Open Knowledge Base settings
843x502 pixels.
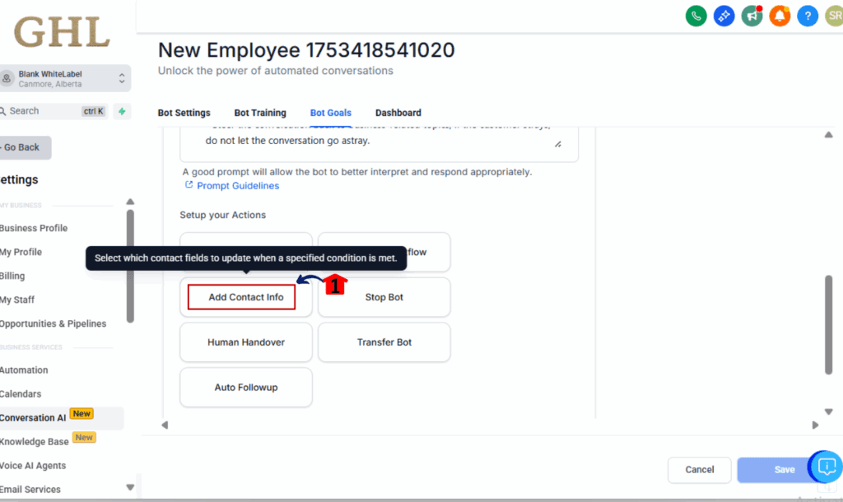[x=34, y=442]
